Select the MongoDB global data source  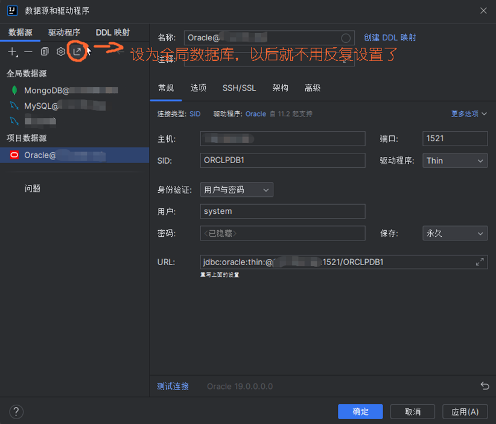pos(46,91)
